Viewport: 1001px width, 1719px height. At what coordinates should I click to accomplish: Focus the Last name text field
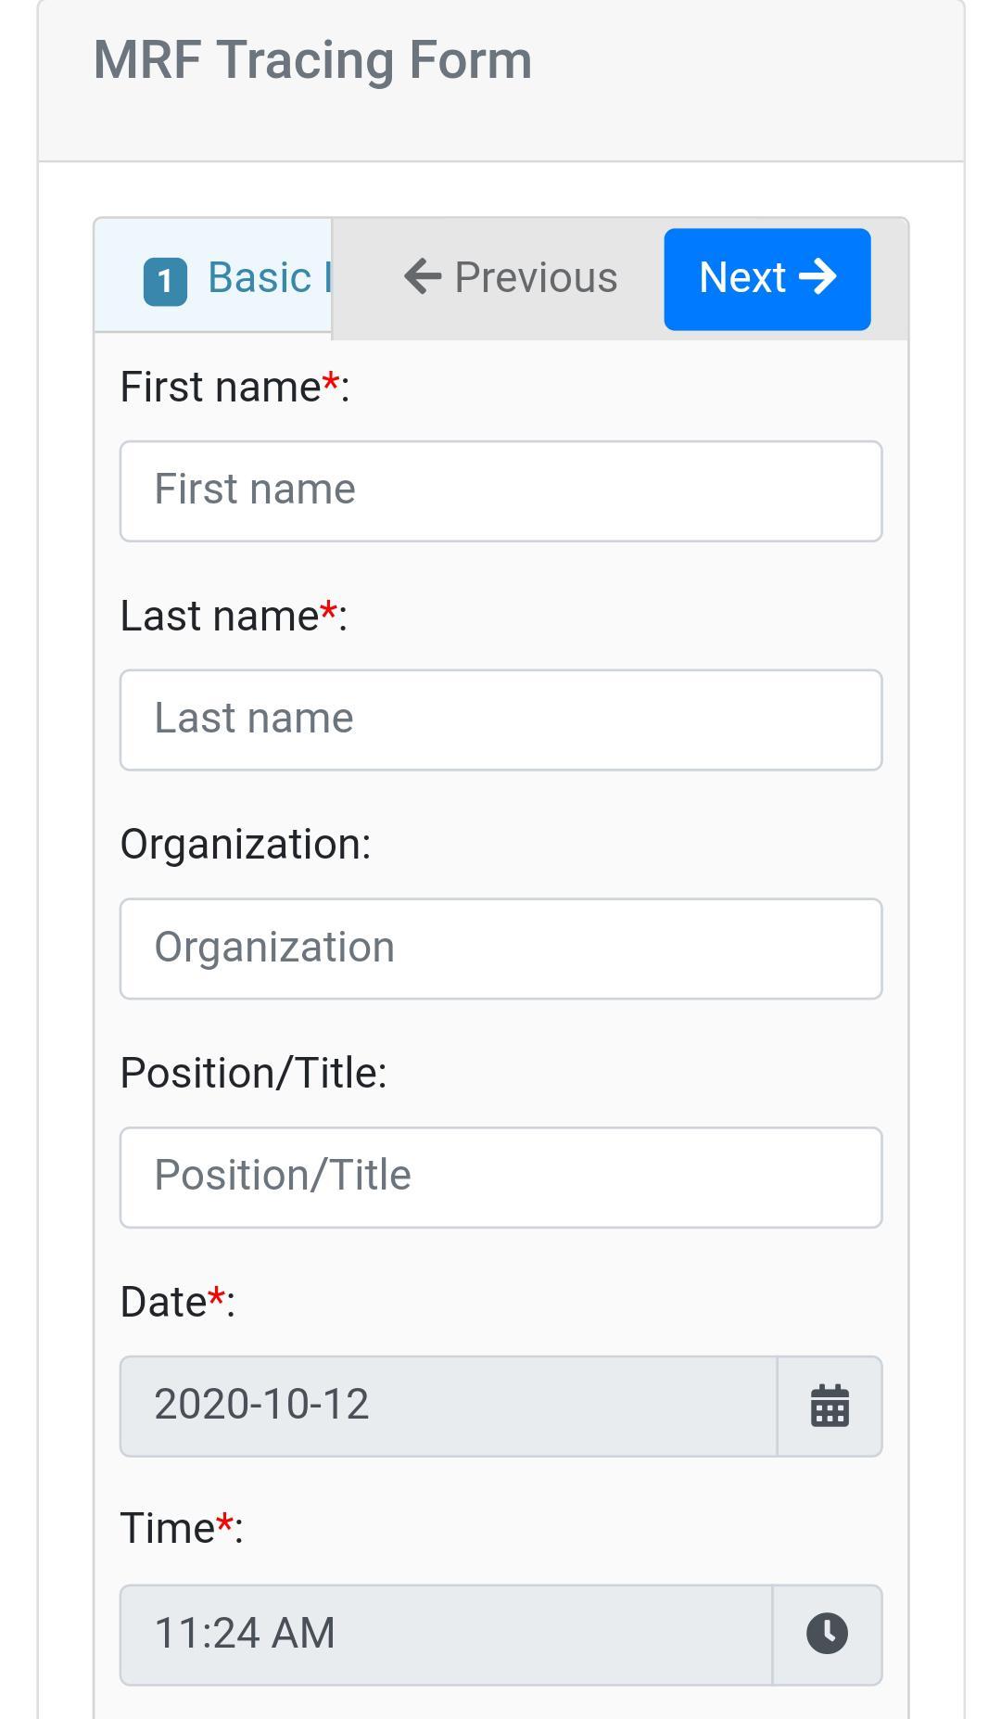(x=500, y=719)
